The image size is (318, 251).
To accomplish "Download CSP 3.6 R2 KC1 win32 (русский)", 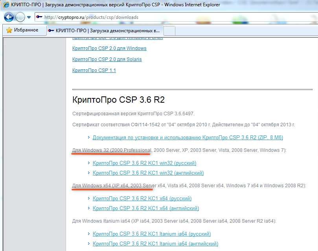I will (x=144, y=163).
